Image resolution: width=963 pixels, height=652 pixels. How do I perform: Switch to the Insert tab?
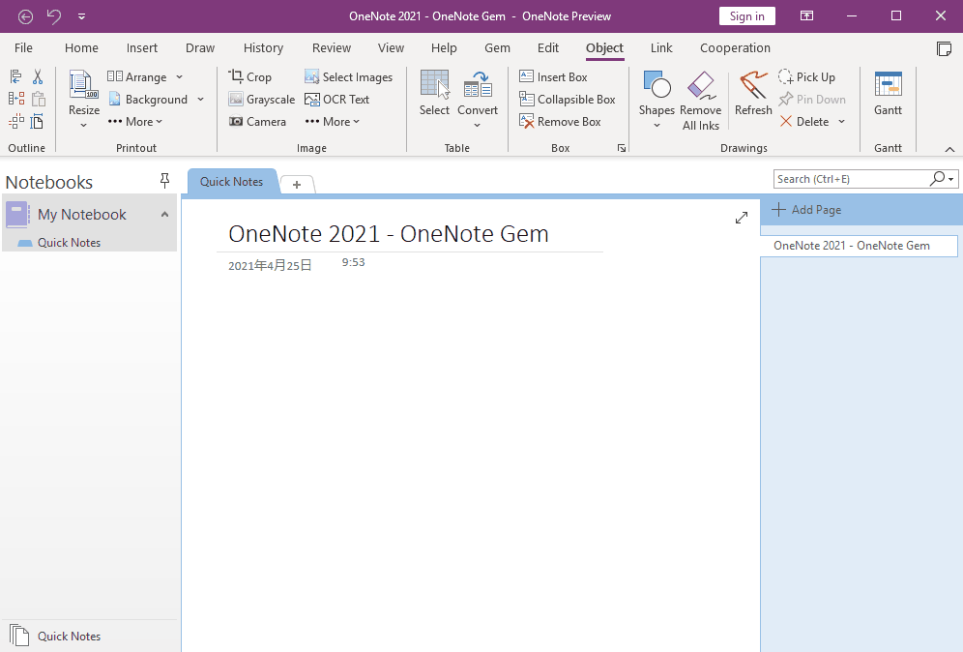(x=142, y=48)
